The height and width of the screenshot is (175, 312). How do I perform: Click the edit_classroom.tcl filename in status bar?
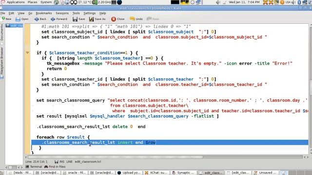[88, 162]
